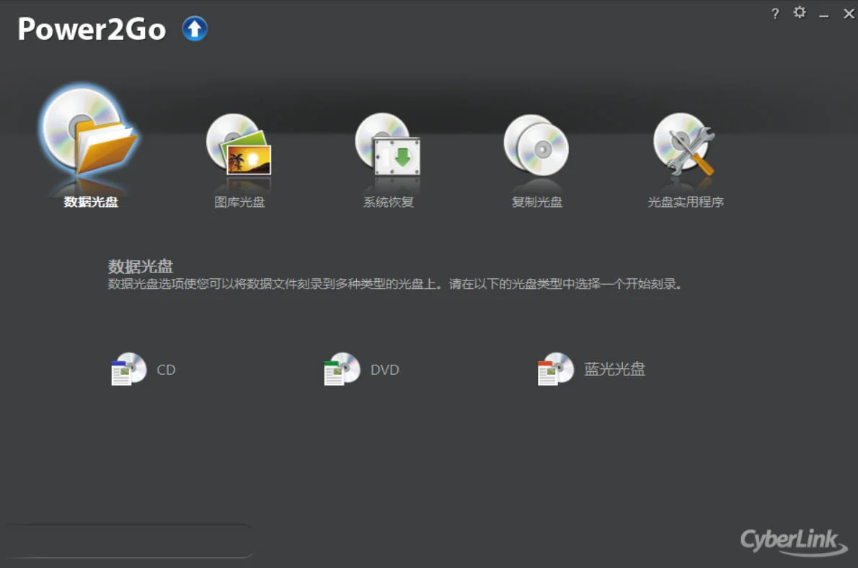
Task: Open the settings gear icon
Action: click(x=800, y=12)
